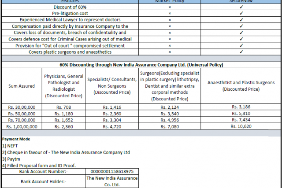Click the Payment Mode heading
The width and height of the screenshot is (282, 188).
tap(16, 139)
